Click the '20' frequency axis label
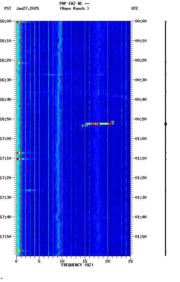 click(x=108, y=261)
